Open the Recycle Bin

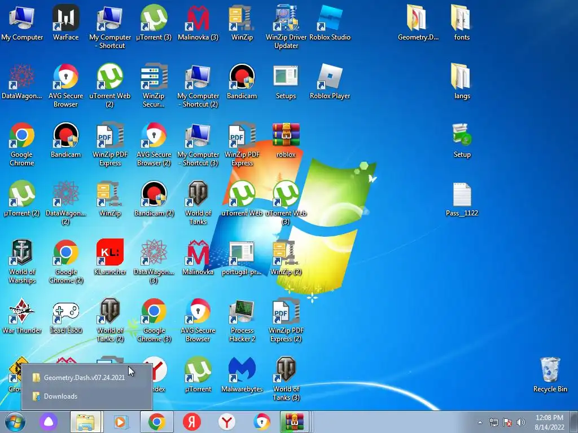tap(550, 374)
